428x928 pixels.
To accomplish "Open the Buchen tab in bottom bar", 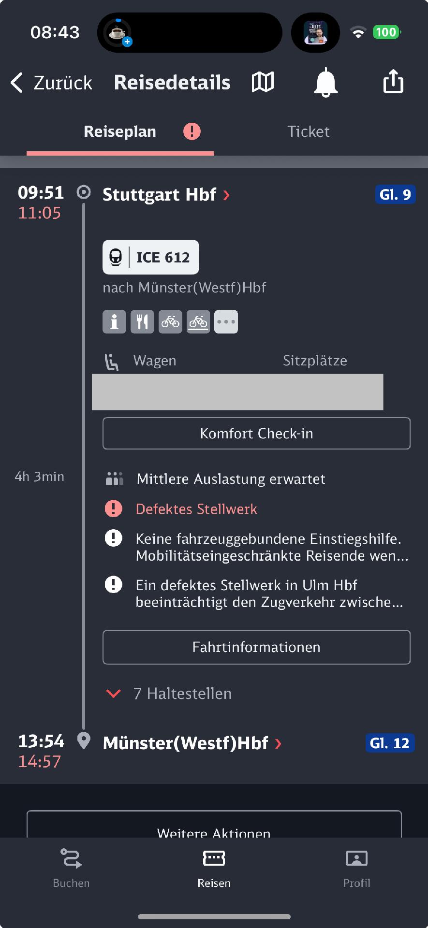I will (71, 868).
